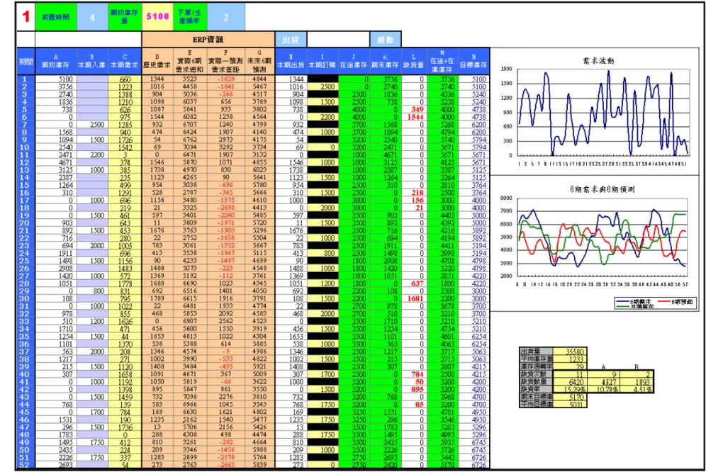Screen dimensions: 706x472
Task: Select the 下單/生產頻率 value cell showing 2
Action: tap(226, 17)
